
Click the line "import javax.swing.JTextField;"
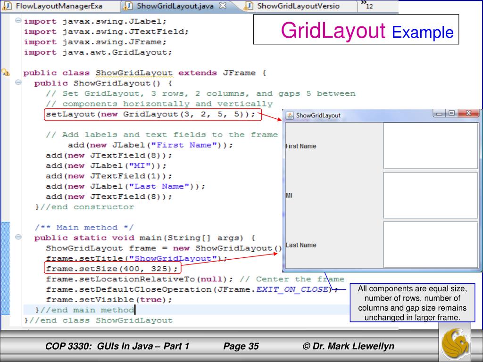point(106,32)
